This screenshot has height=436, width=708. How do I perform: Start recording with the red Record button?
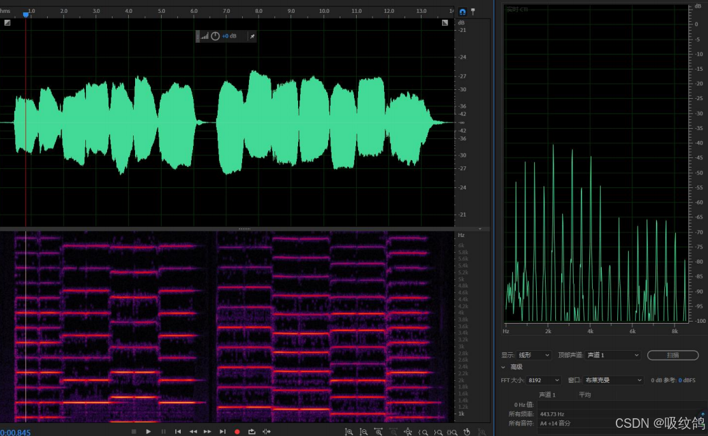(x=237, y=431)
